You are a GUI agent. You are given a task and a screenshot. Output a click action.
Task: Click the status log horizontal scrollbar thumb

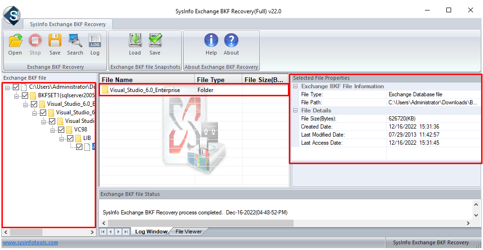[x=201, y=223]
